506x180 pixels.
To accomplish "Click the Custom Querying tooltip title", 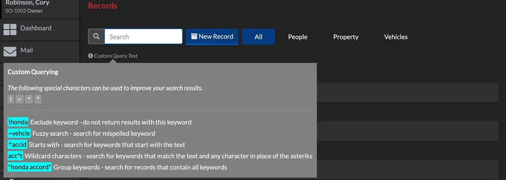I will coord(33,72).
